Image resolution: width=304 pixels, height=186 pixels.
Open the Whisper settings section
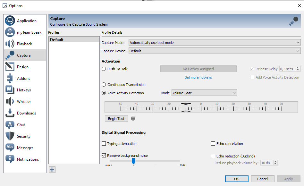(x=25, y=101)
